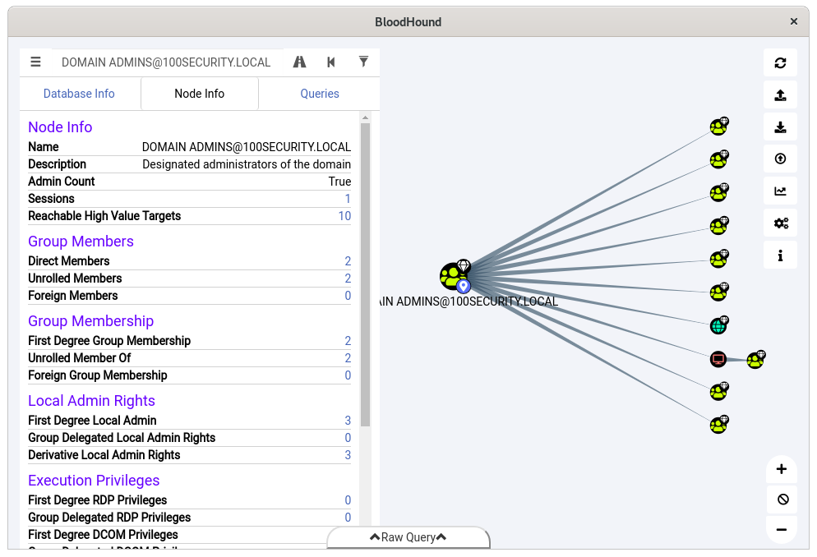Click the pathfinding road icon

click(300, 62)
